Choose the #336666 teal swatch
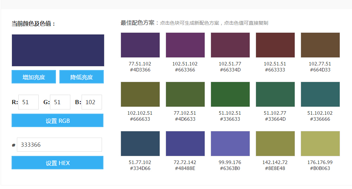This screenshot has height=189, width=352. [x=320, y=94]
